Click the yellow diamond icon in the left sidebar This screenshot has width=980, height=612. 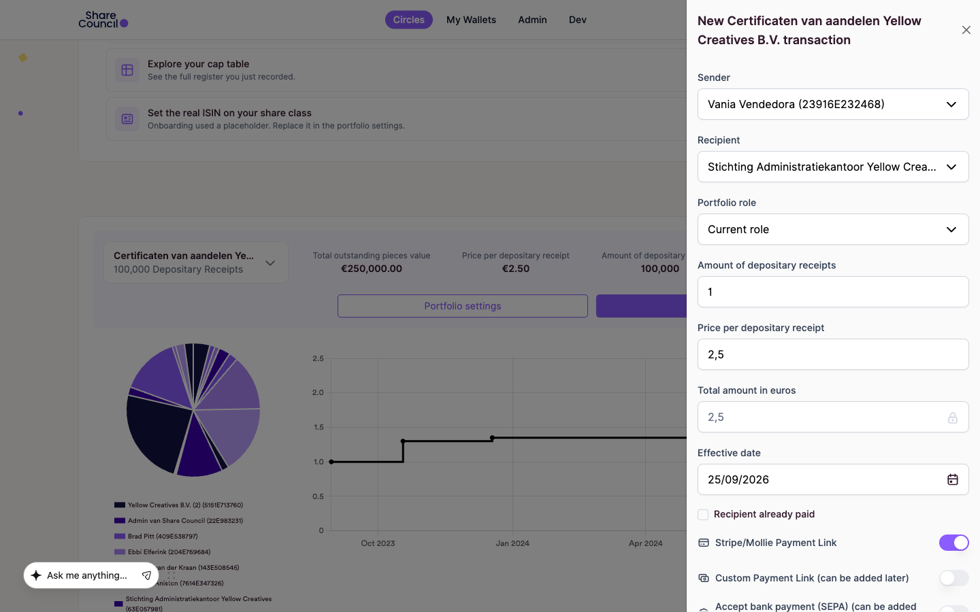(22, 58)
